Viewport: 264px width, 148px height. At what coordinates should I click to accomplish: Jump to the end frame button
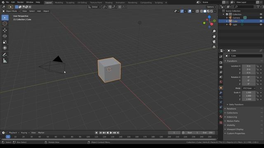pos(118,133)
